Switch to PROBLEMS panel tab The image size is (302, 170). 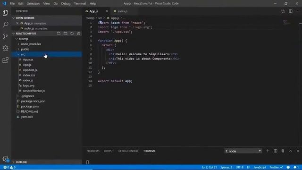(x=93, y=151)
